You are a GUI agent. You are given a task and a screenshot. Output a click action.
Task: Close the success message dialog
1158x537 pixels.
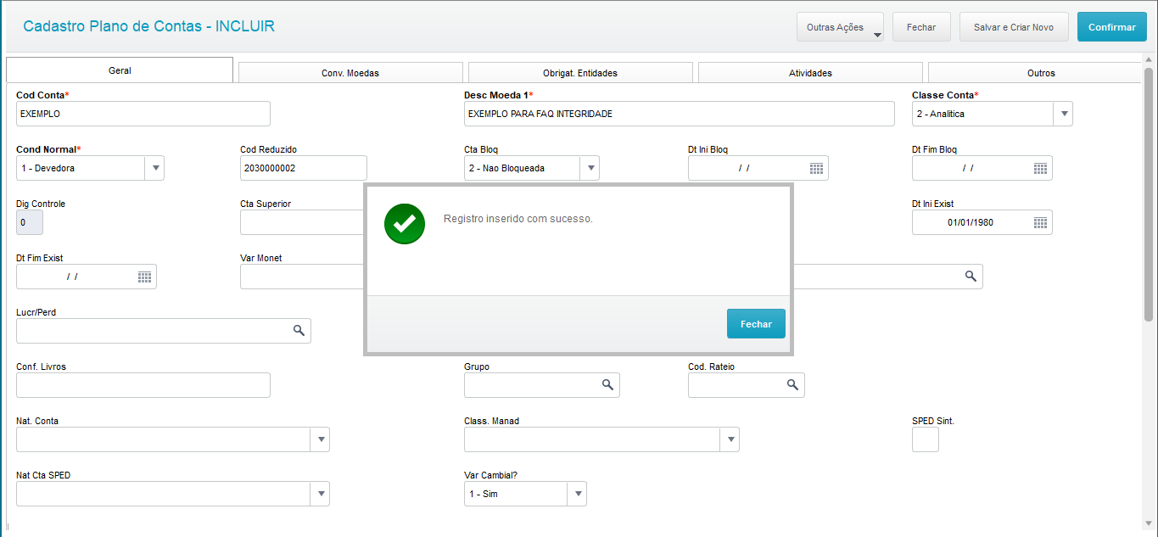(x=755, y=324)
